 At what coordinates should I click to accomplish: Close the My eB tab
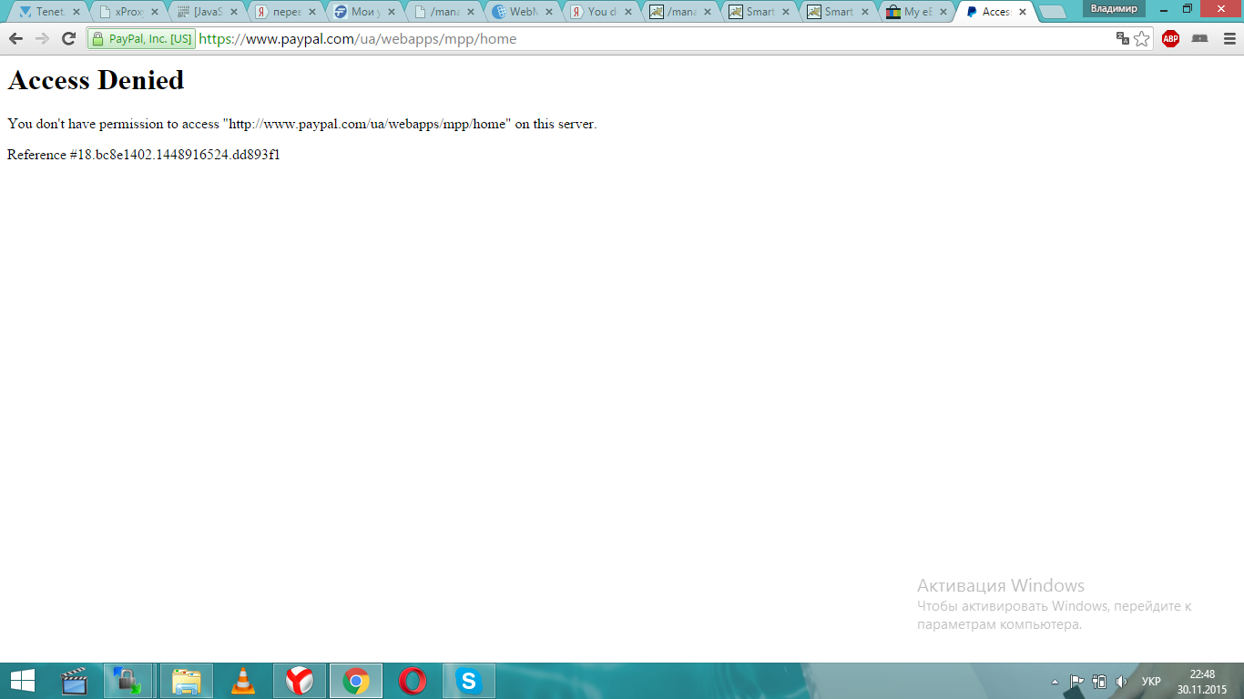pyautogui.click(x=942, y=13)
